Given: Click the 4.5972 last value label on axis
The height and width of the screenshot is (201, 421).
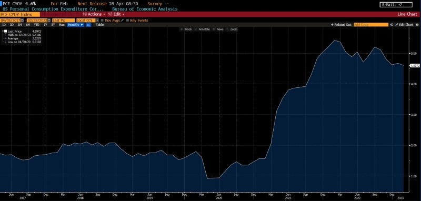Looking at the screenshot, I should (415, 65).
